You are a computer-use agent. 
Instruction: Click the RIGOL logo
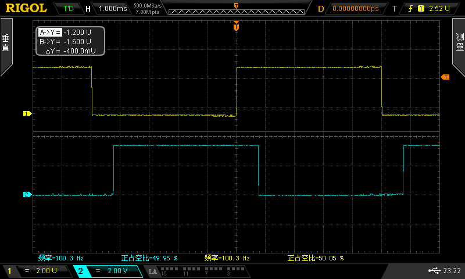pos(26,8)
